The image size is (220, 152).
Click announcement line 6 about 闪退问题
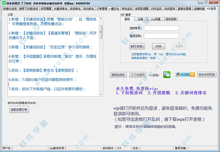42,80
